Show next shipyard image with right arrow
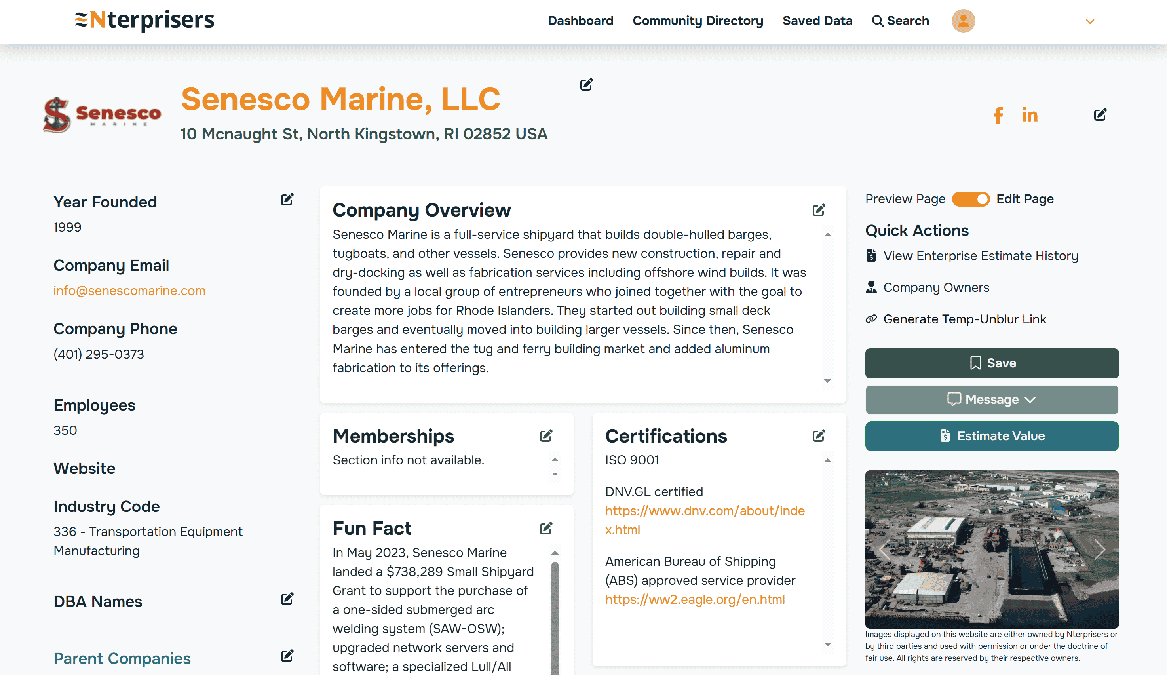The width and height of the screenshot is (1167, 675). coord(1099,550)
